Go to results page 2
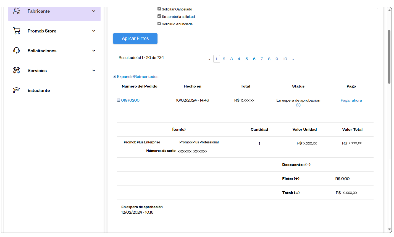The height and width of the screenshot is (237, 394). pos(224,59)
